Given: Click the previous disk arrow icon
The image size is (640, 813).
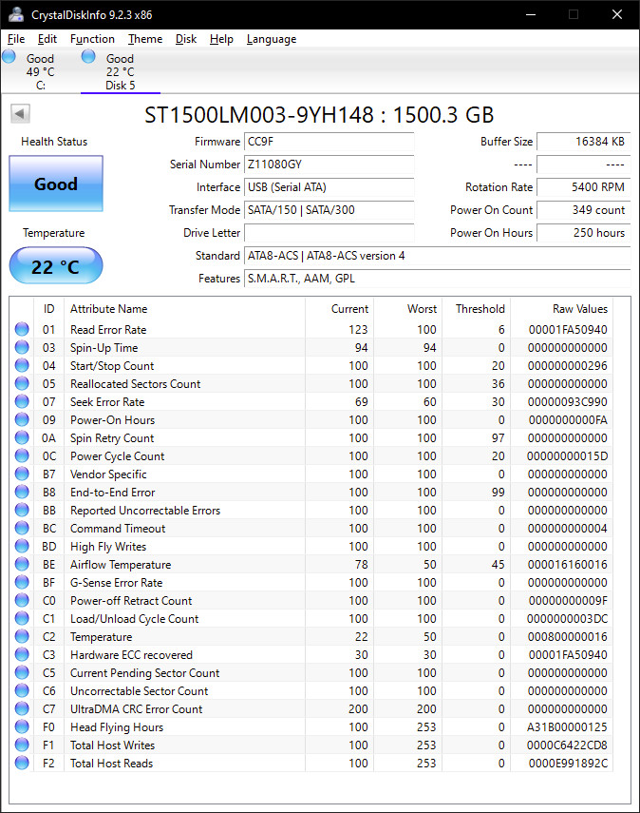Looking at the screenshot, I should coord(21,113).
